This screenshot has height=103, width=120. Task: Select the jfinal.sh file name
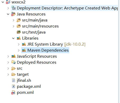click(24, 80)
